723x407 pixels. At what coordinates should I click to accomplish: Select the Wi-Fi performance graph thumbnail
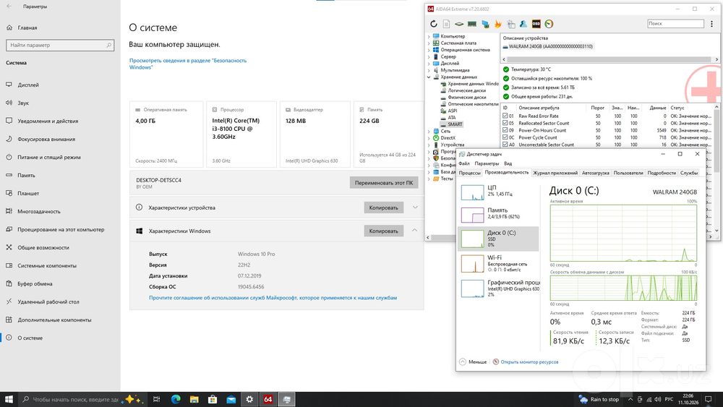point(473,264)
